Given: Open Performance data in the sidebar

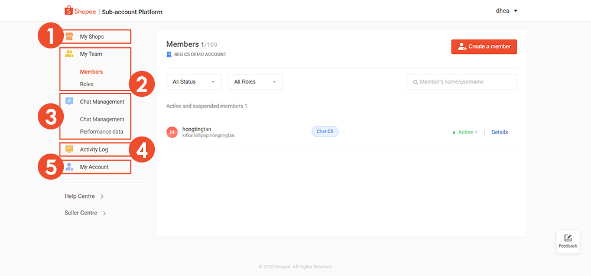Looking at the screenshot, I should pyautogui.click(x=102, y=132).
